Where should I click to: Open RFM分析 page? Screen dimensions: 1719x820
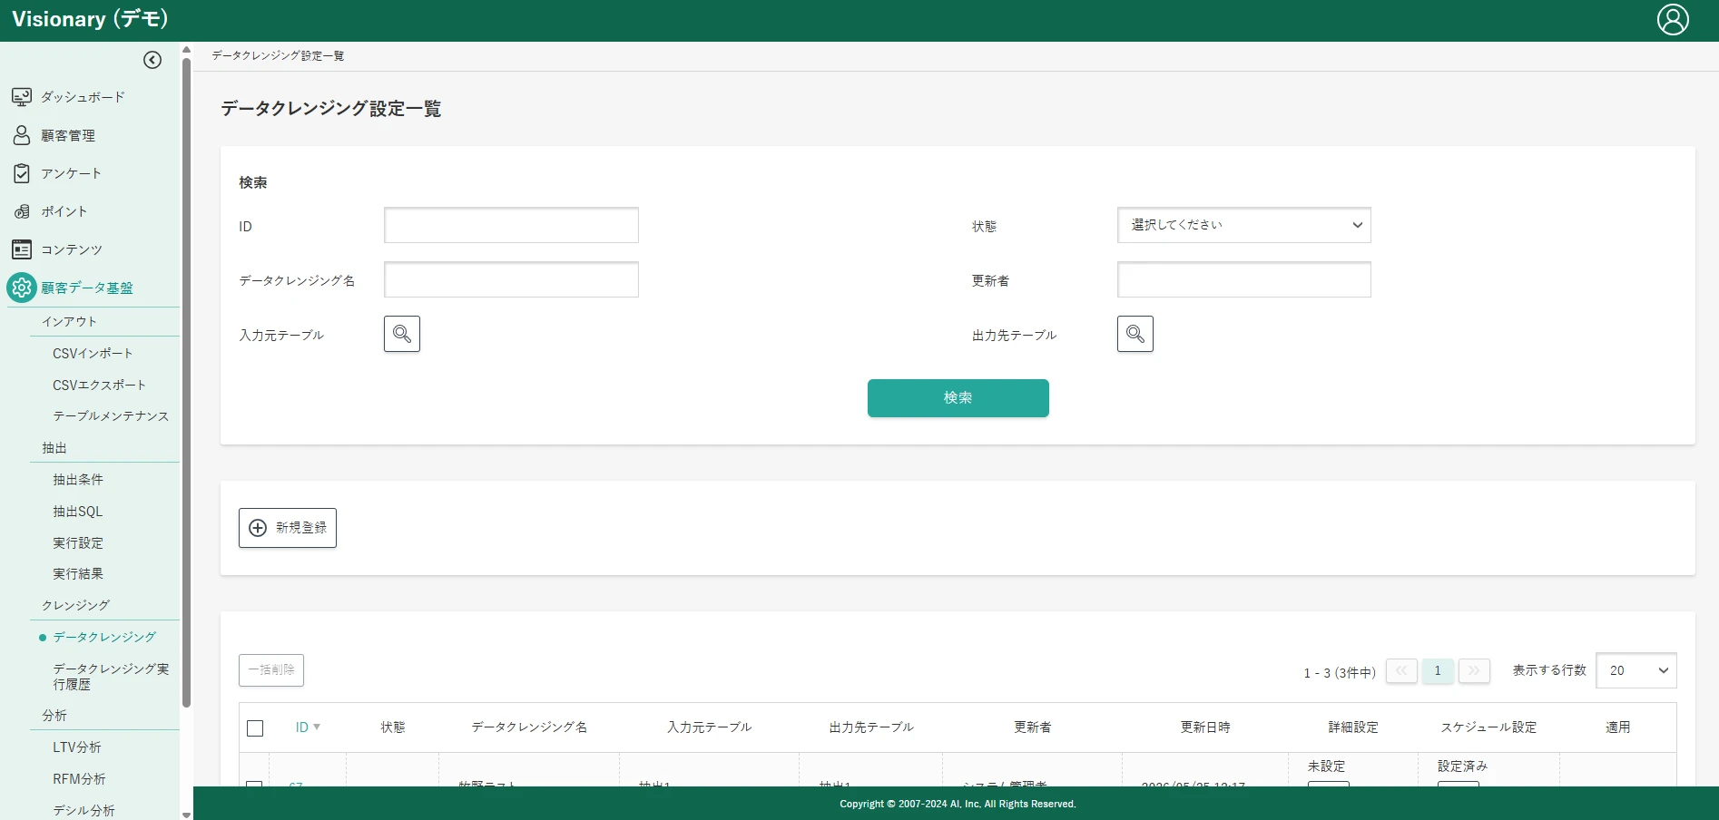click(x=79, y=779)
